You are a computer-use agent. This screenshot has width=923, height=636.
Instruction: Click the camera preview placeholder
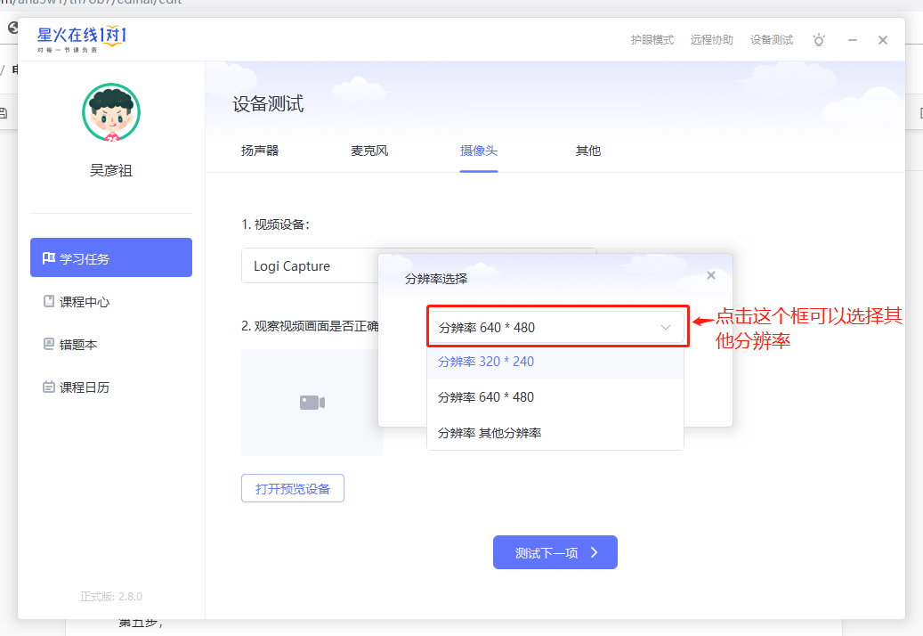312,403
